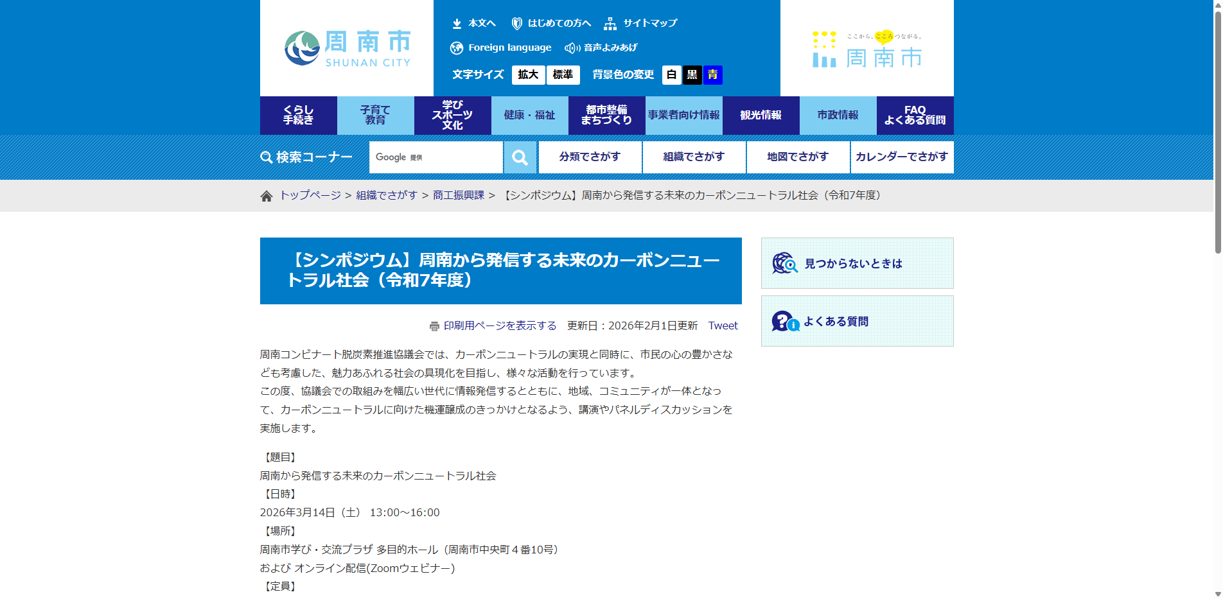1223x599 pixels.
Task: Open the 観光情報 navigation tab
Action: 761,116
